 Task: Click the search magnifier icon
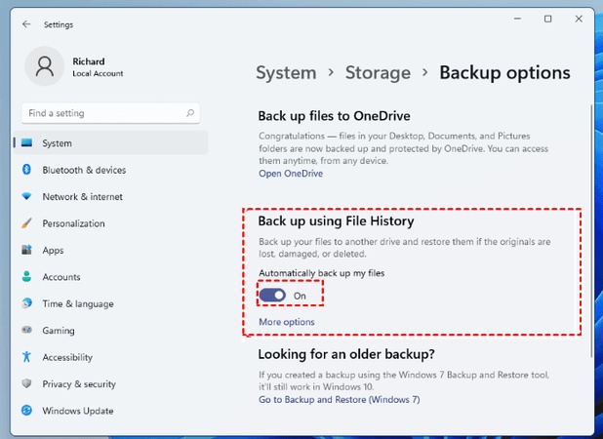pos(190,113)
